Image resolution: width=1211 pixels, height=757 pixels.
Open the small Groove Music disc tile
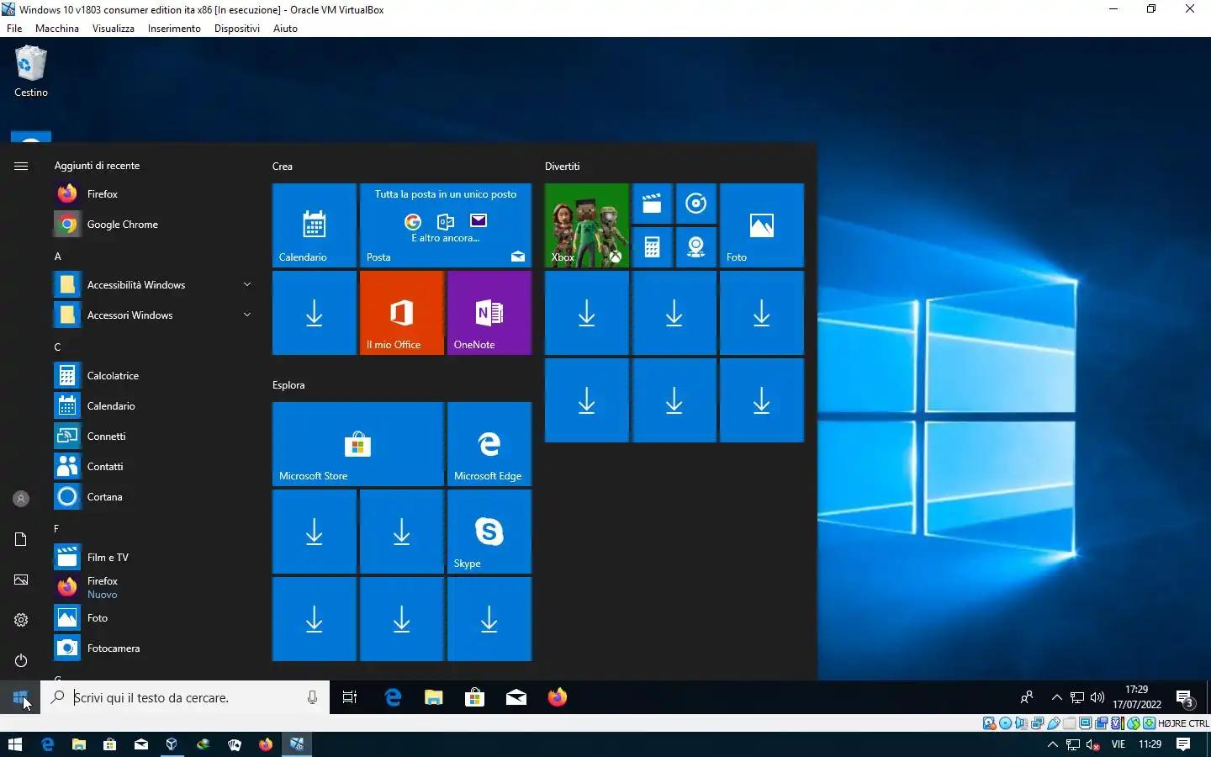pyautogui.click(x=695, y=204)
